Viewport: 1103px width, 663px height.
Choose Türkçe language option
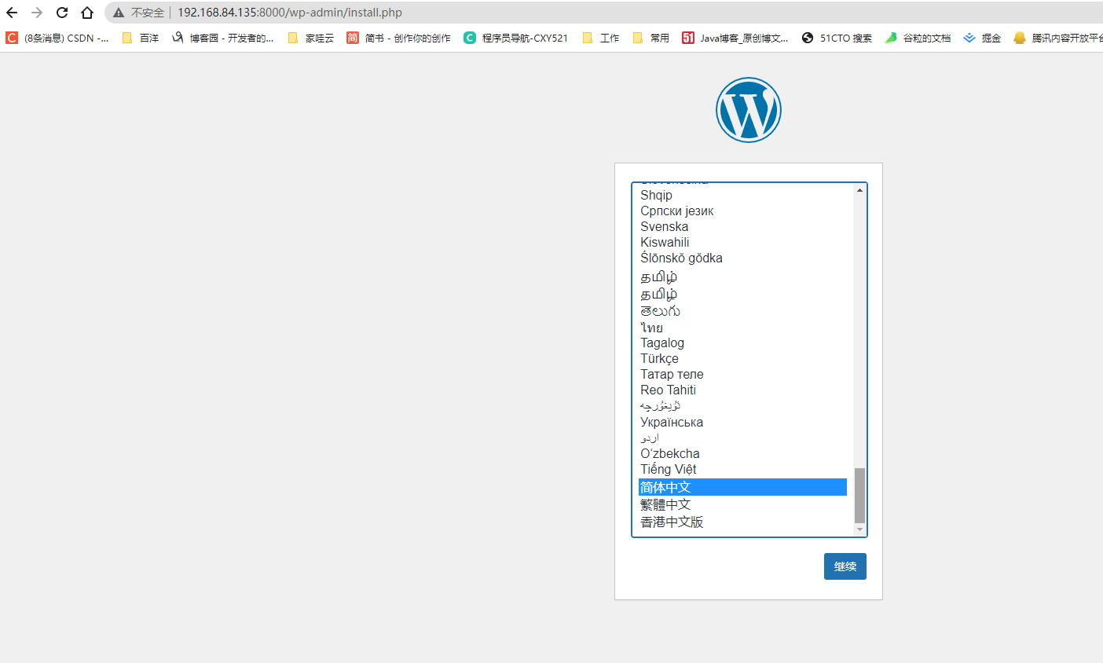[742, 358]
